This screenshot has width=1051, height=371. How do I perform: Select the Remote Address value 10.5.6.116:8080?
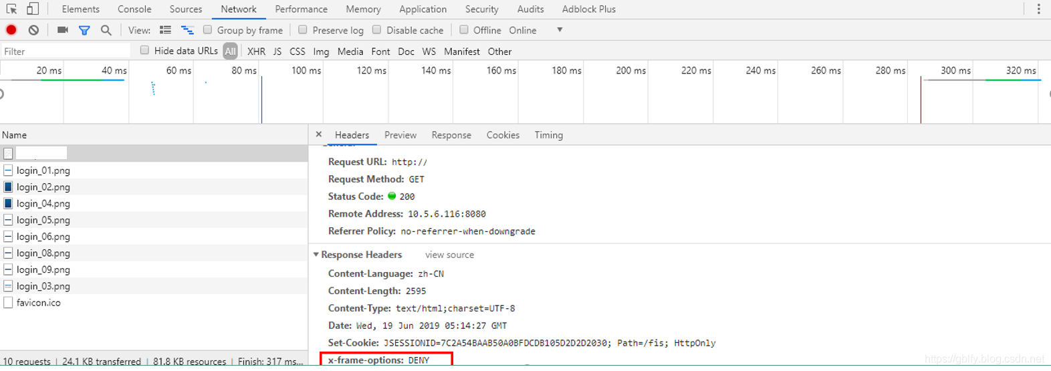pos(447,214)
